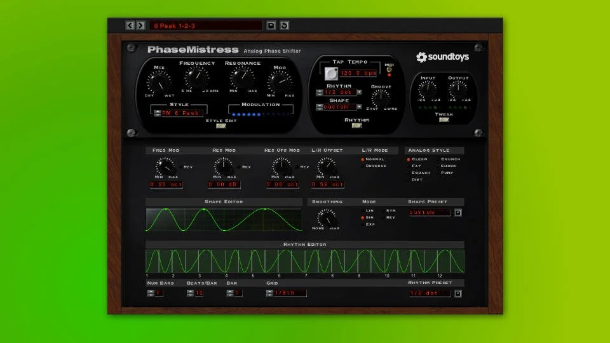Screen dimensions: 610x343
Task: Click the Num Bars stepper
Action: (151, 293)
